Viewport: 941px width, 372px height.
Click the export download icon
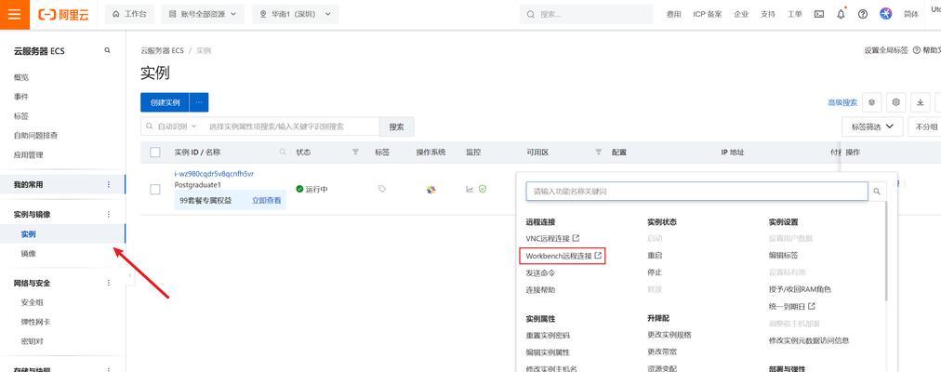pos(920,102)
